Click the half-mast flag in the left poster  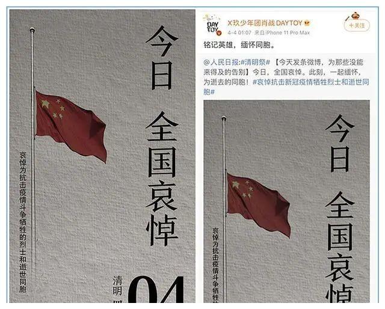71,126
